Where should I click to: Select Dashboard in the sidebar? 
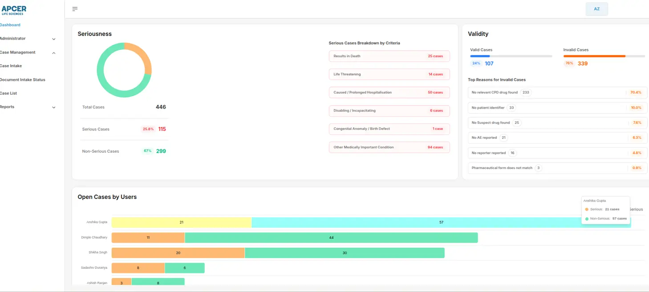[x=10, y=24]
